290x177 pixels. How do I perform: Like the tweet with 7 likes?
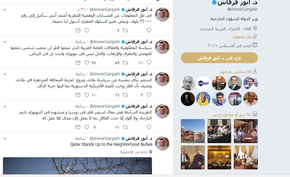87,127
